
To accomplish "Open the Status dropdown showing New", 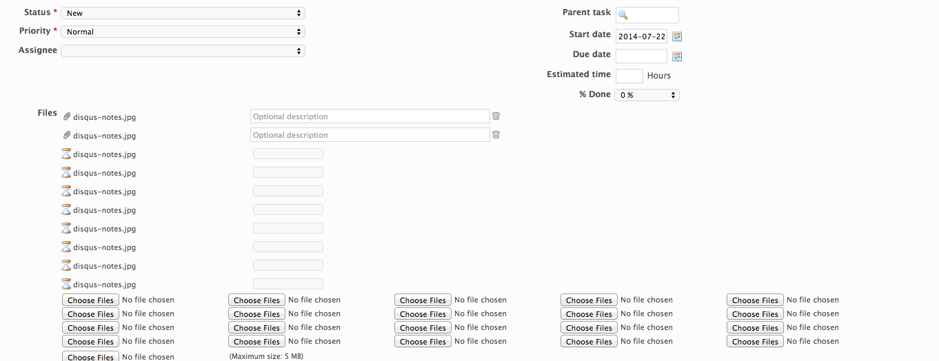I will click(x=183, y=13).
